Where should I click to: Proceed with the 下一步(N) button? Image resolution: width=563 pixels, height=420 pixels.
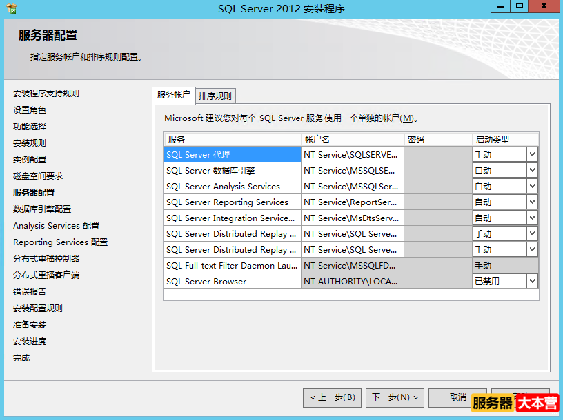pyautogui.click(x=395, y=397)
